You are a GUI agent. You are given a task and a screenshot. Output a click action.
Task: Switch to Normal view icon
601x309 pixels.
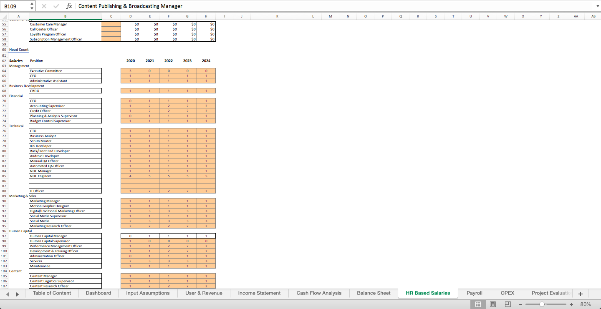click(478, 304)
